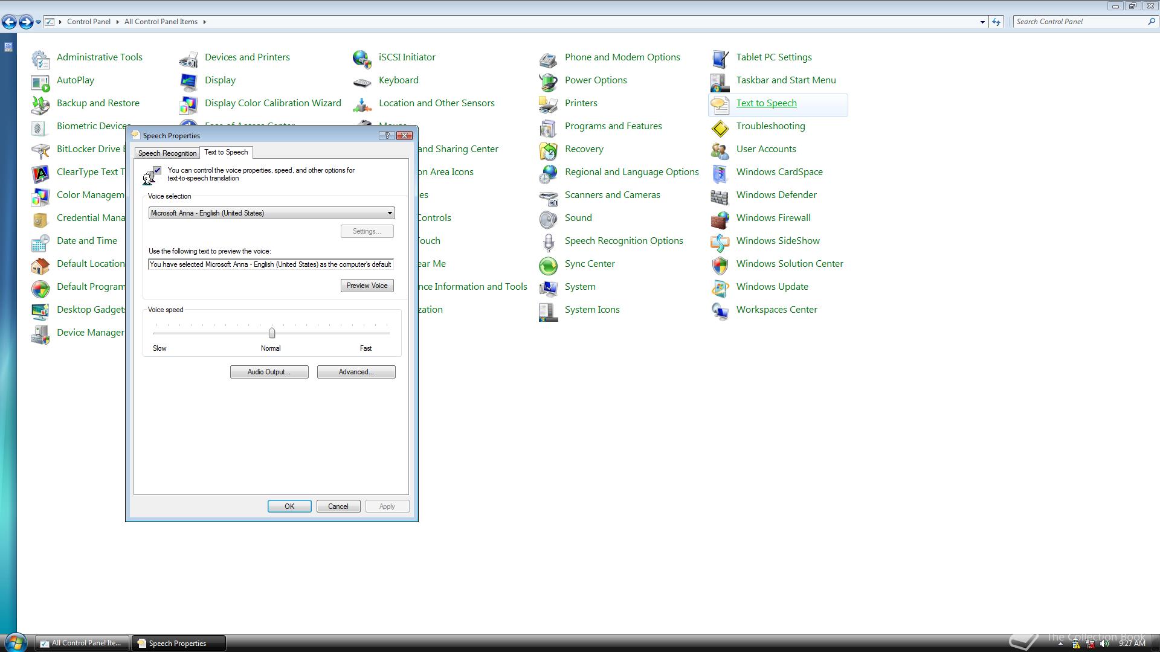Click the Search Control Panel box

tap(1085, 22)
